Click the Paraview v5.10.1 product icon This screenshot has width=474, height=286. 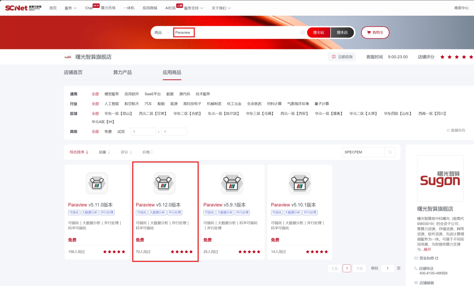(x=300, y=183)
